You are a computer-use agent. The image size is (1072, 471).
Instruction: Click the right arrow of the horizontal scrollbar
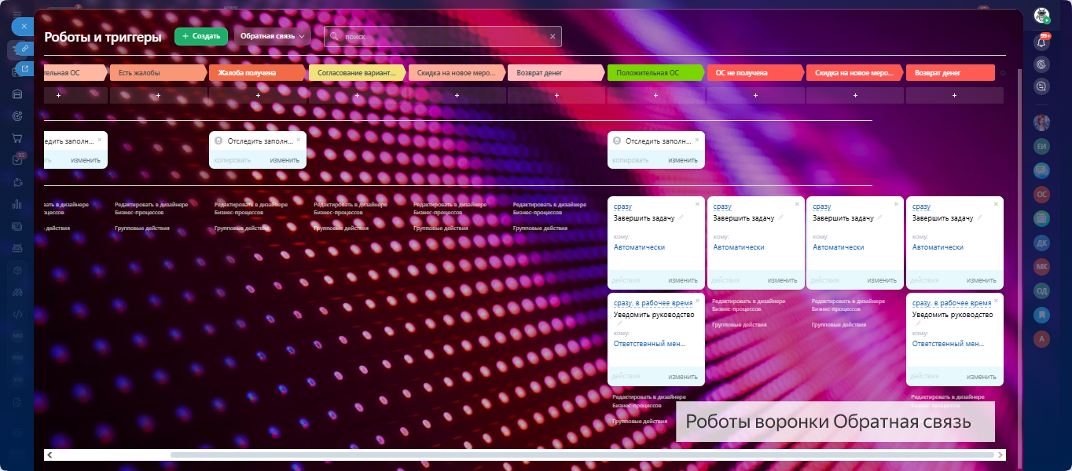tap(1000, 455)
